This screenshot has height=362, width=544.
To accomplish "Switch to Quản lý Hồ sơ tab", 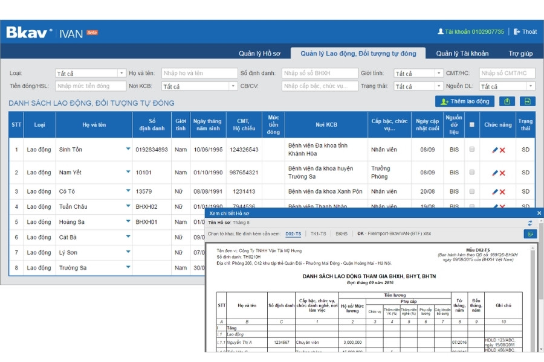I will coord(259,53).
